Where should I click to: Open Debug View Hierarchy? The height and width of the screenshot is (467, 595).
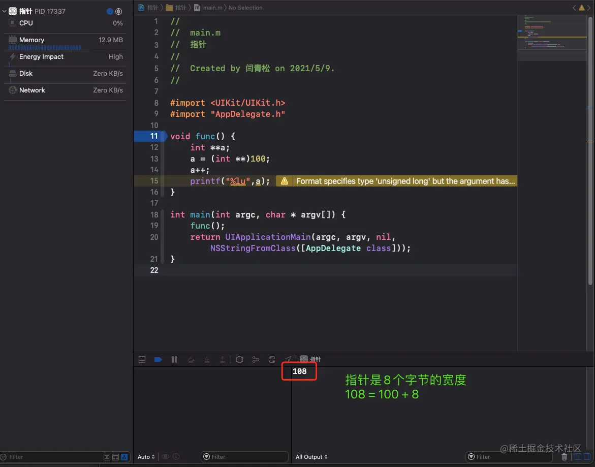[x=239, y=359]
